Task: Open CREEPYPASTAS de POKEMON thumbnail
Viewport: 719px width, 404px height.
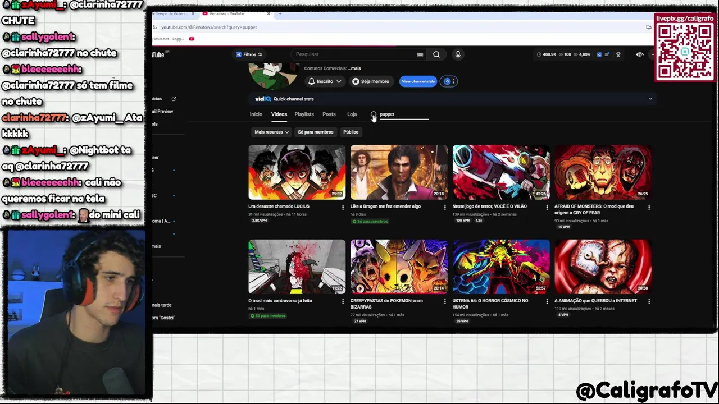Action: [x=399, y=267]
